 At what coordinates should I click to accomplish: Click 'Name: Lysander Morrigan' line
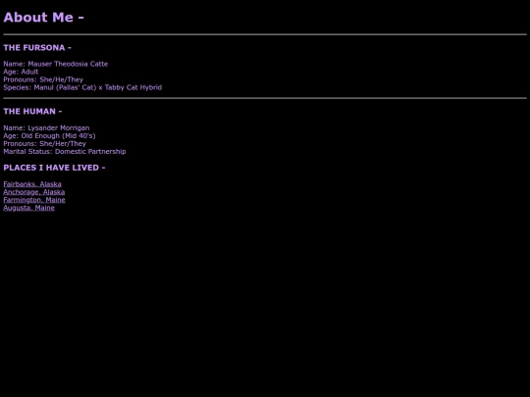[46, 128]
